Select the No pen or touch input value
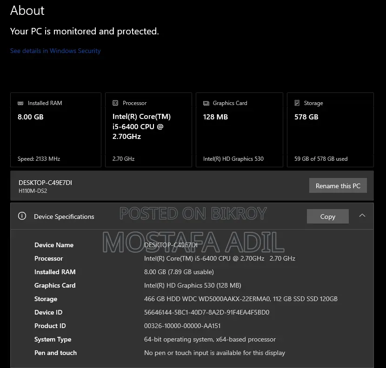 (x=214, y=353)
